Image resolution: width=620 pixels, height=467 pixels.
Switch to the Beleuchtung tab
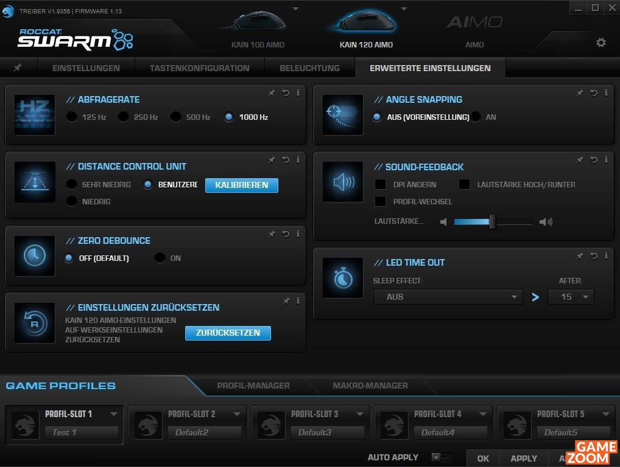309,68
